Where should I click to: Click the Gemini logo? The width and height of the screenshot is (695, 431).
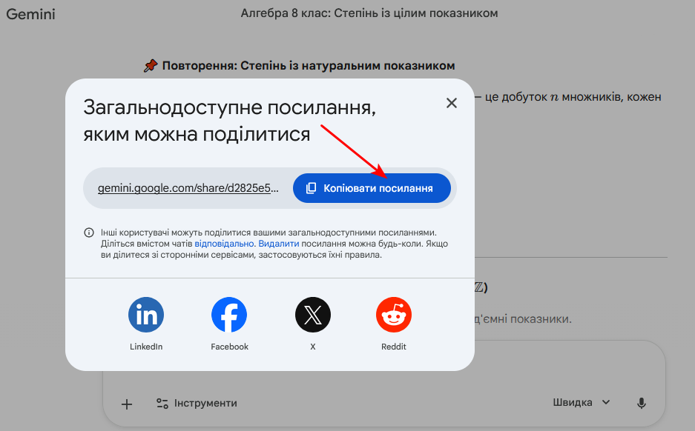[31, 14]
